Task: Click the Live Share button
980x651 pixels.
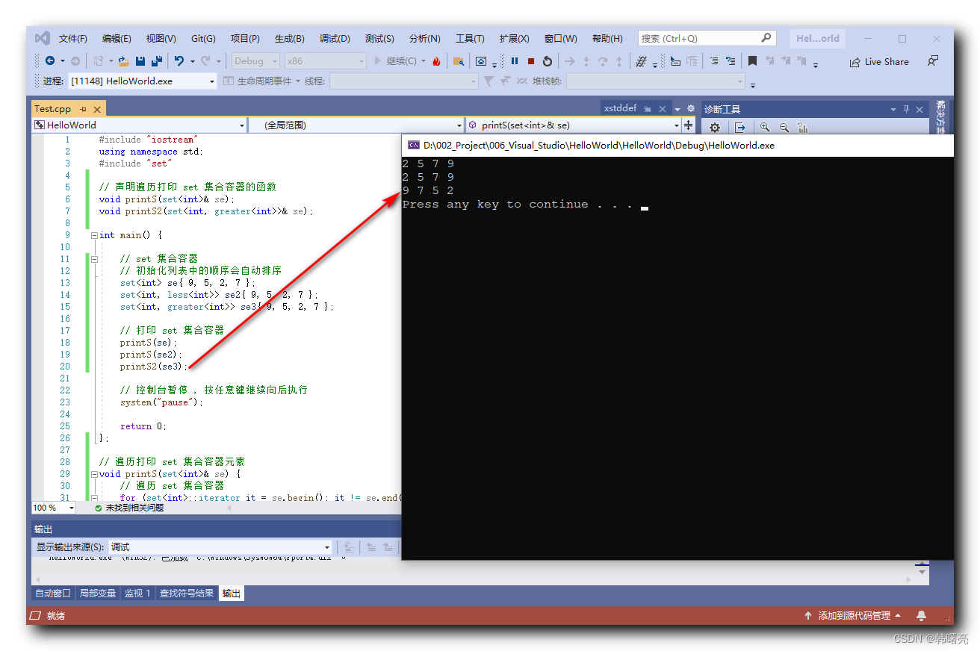Action: 879,62
